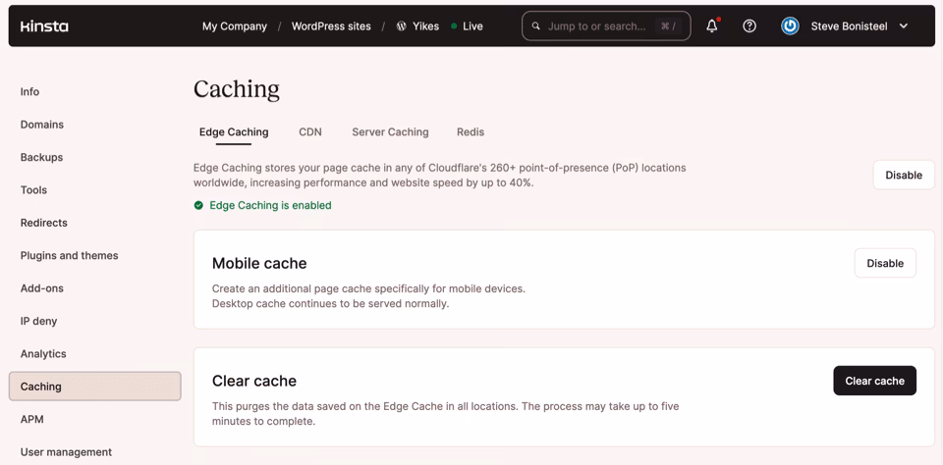Viewport: 943px width, 465px height.
Task: Expand the Steve Bonisteel account dropdown
Action: (903, 26)
